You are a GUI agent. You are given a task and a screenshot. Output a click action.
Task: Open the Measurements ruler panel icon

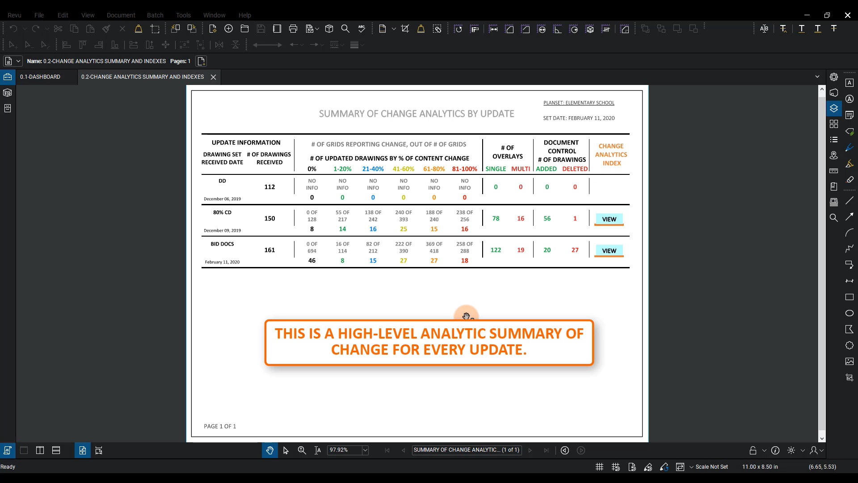click(x=834, y=170)
